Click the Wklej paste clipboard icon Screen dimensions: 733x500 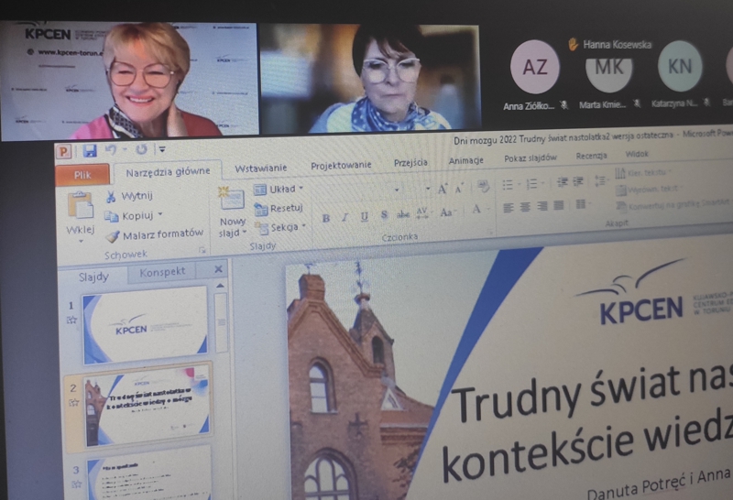coord(80,206)
